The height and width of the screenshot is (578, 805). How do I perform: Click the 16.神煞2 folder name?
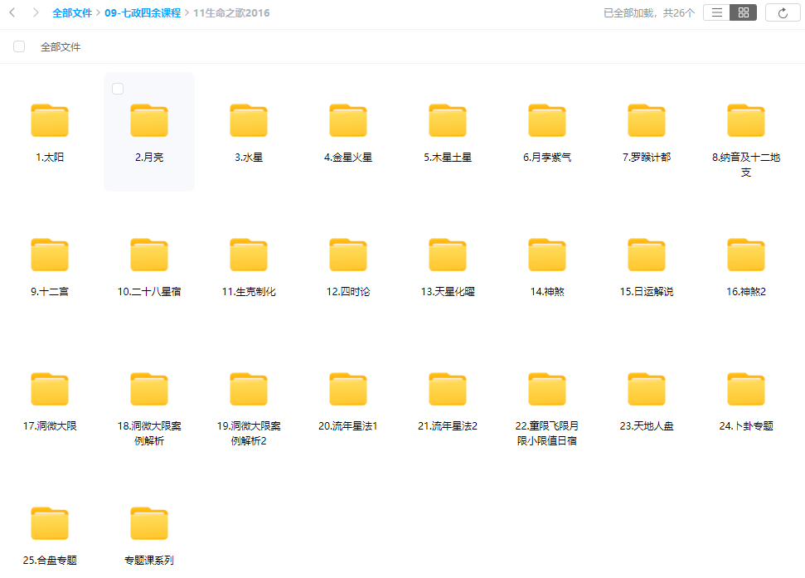pos(746,292)
